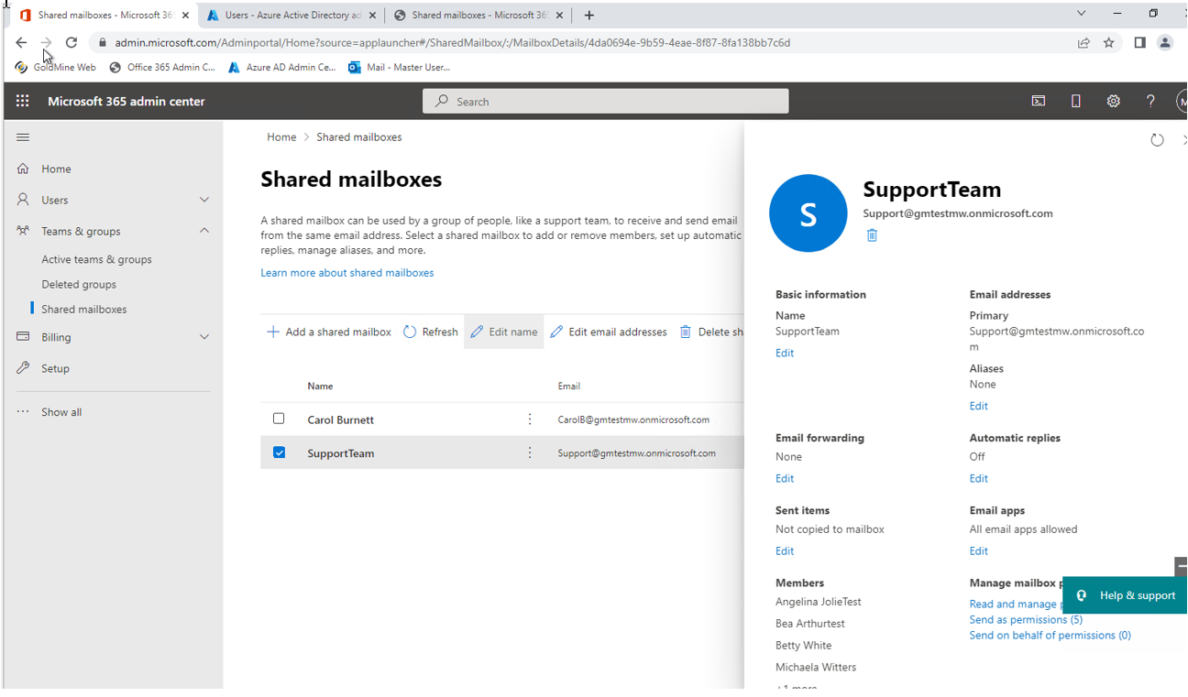Image resolution: width=1188 pixels, height=697 pixels.
Task: Select Deleted groups in the sidebar
Action: (x=82, y=284)
